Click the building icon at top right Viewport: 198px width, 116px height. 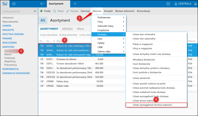click(195, 4)
